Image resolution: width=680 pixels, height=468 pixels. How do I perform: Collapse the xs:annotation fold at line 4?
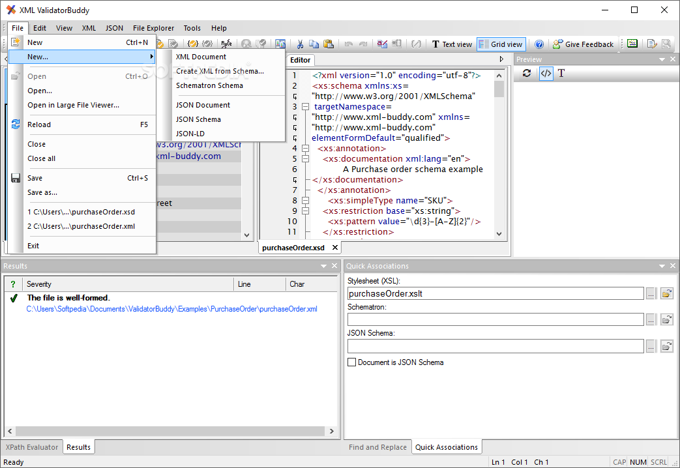click(x=305, y=149)
